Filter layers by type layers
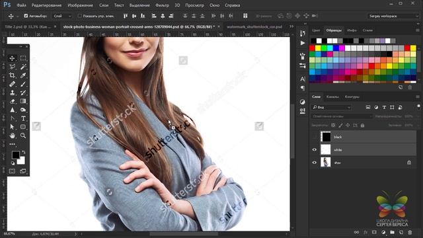Screen dimensions: 423x238 (x=384, y=107)
